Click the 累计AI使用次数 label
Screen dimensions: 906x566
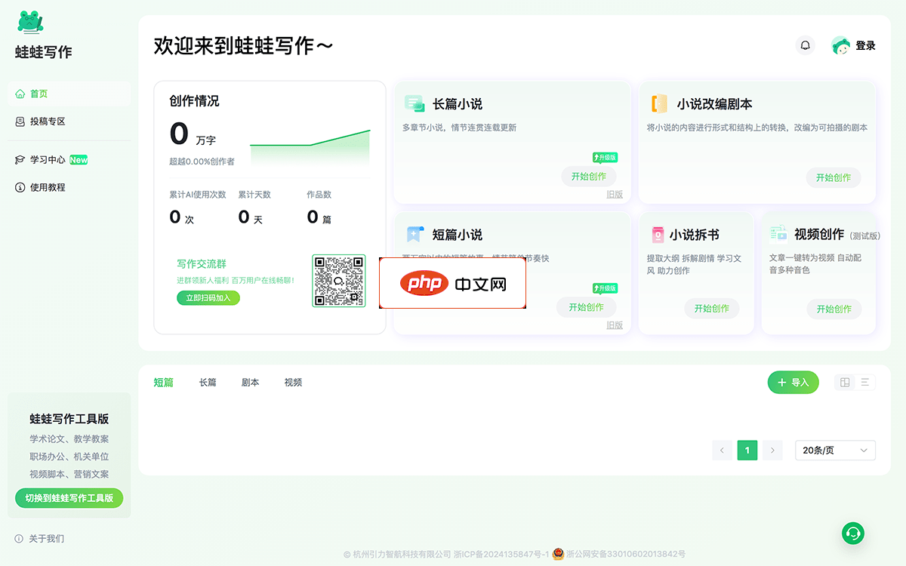(x=198, y=195)
